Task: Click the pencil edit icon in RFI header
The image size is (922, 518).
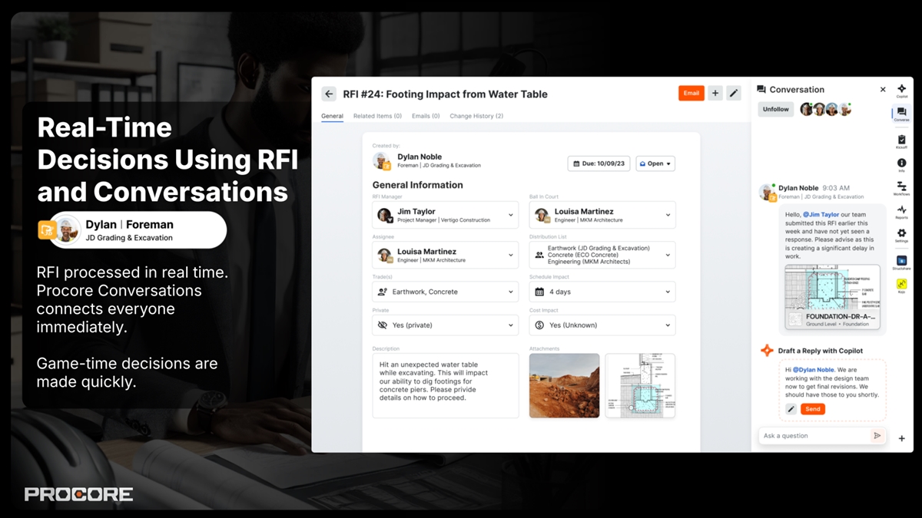Action: (734, 94)
